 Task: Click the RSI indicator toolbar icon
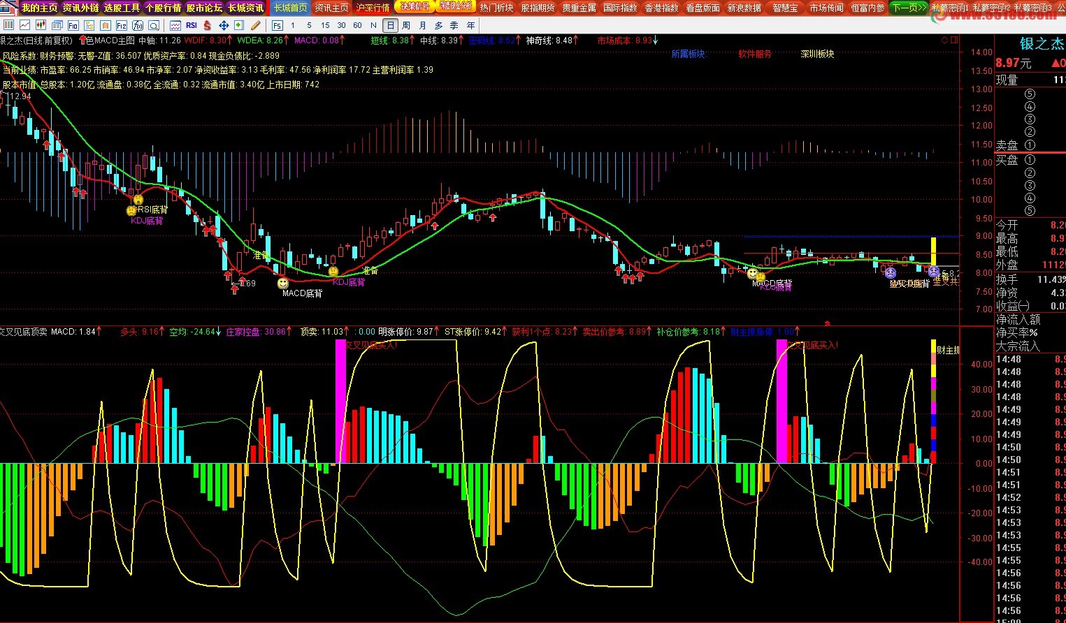pos(191,25)
